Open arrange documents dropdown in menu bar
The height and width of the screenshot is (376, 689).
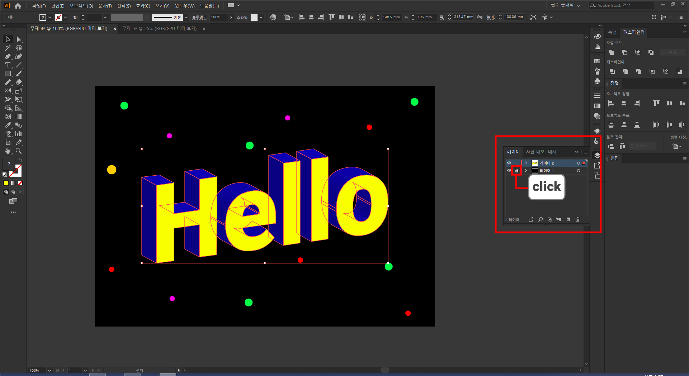[234, 5]
